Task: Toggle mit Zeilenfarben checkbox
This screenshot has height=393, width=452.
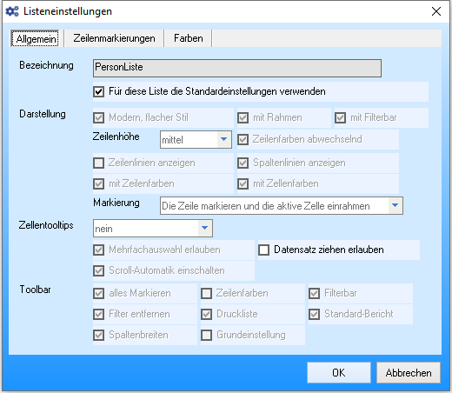Action: (x=99, y=183)
